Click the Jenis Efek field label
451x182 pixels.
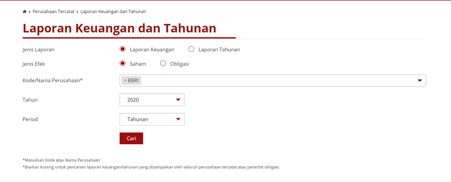[x=34, y=64]
